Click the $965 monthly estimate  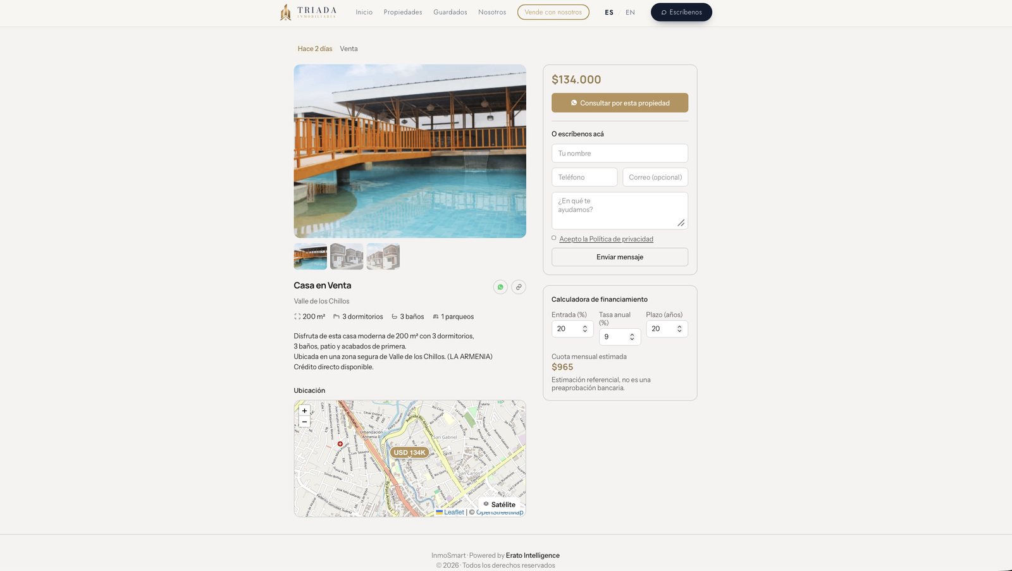pyautogui.click(x=562, y=367)
